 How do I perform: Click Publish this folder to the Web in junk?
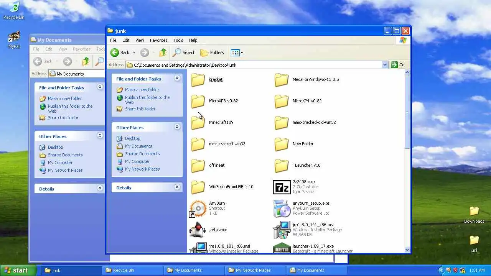(x=147, y=100)
